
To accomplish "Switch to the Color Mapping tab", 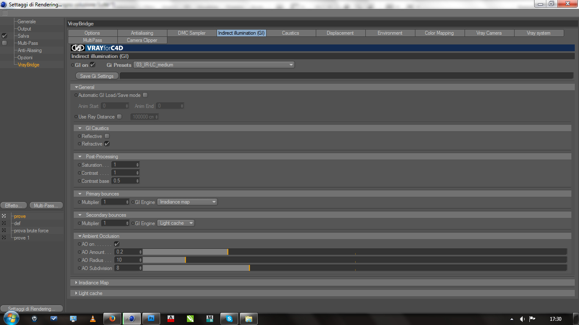I will click(x=439, y=33).
